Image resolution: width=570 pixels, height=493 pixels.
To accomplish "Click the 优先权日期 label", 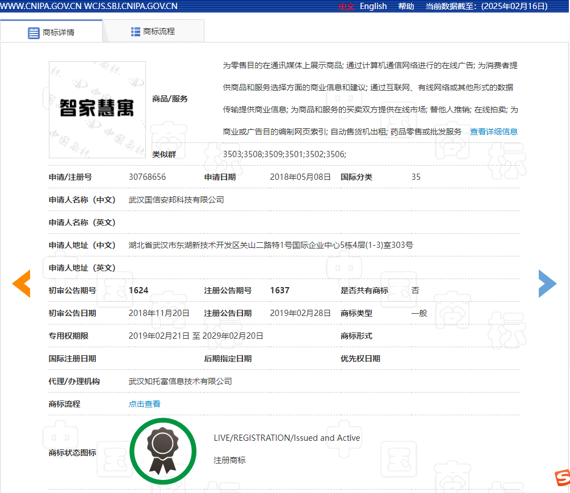I will [x=361, y=359].
